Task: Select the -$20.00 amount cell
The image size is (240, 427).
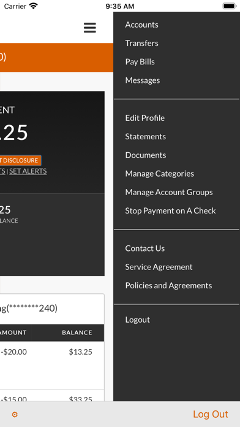Action: tap(14, 352)
